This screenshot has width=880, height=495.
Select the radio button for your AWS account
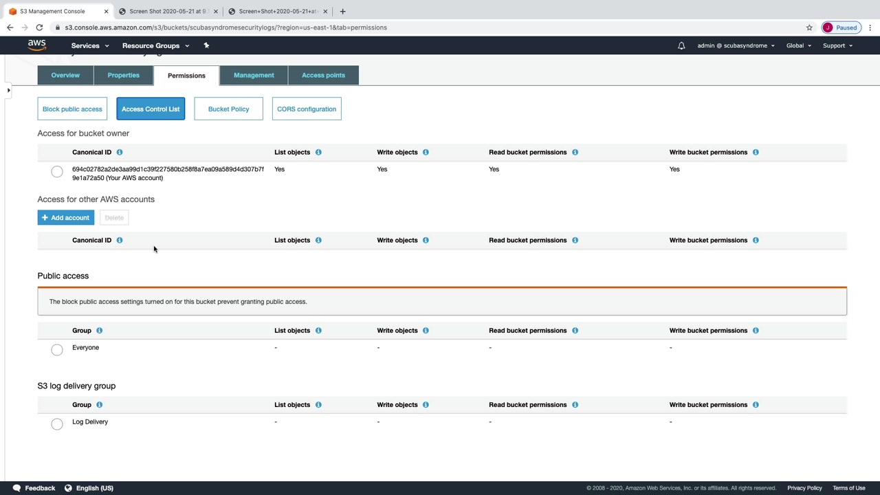tap(57, 171)
